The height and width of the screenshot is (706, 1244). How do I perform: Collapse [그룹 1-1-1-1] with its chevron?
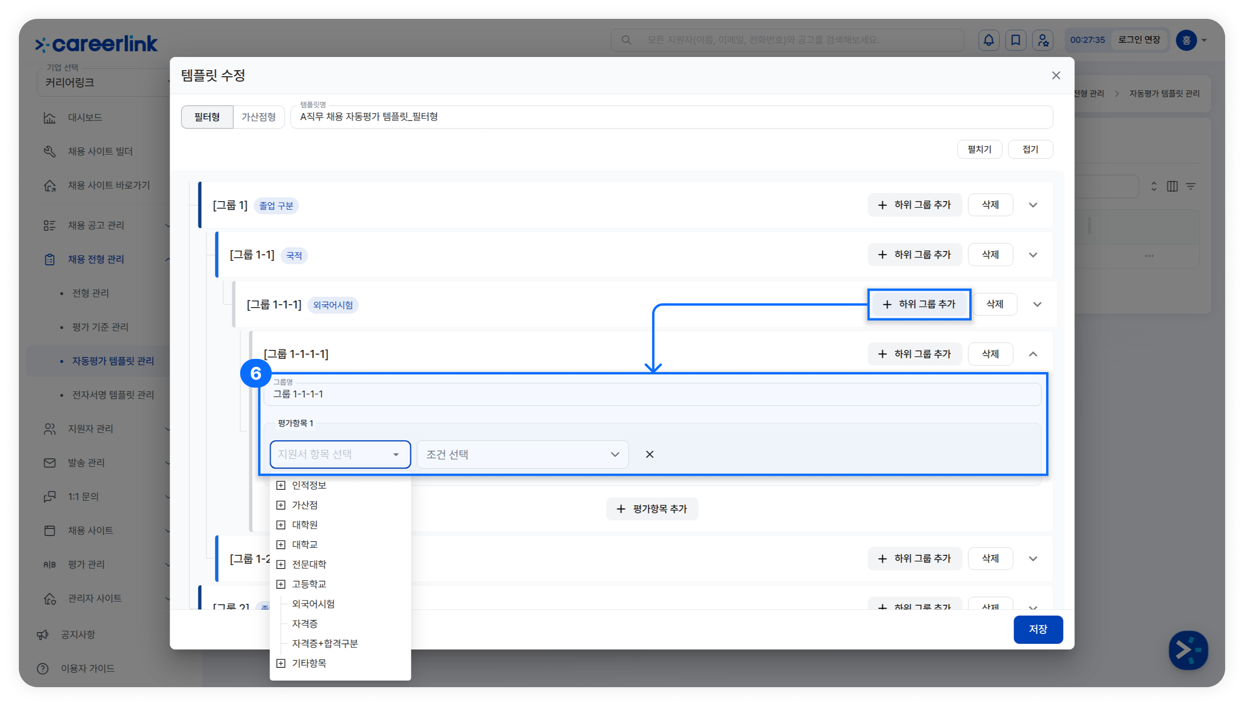[x=1032, y=354]
